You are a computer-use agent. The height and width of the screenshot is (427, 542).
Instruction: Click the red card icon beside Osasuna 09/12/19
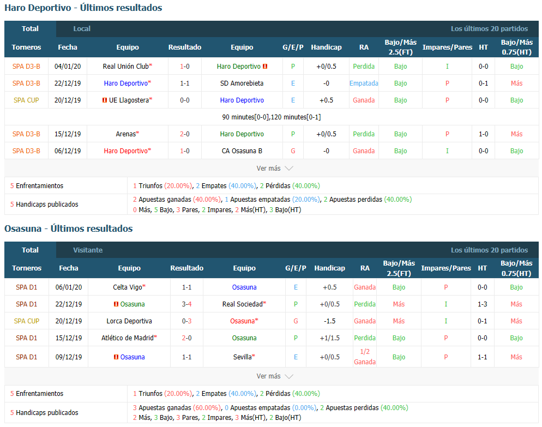tap(116, 357)
